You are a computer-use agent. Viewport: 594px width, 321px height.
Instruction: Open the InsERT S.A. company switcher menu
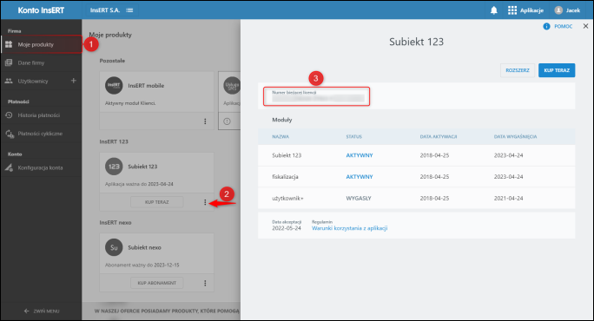pos(129,10)
